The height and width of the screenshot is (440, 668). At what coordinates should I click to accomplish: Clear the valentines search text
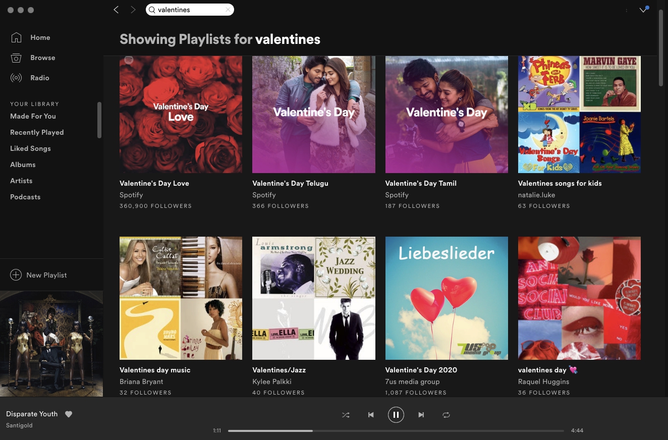click(228, 10)
